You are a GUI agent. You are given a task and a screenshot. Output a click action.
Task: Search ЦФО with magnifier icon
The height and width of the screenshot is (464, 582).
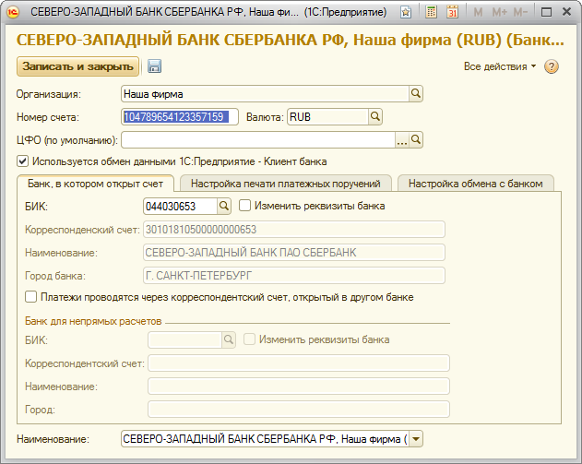416,140
